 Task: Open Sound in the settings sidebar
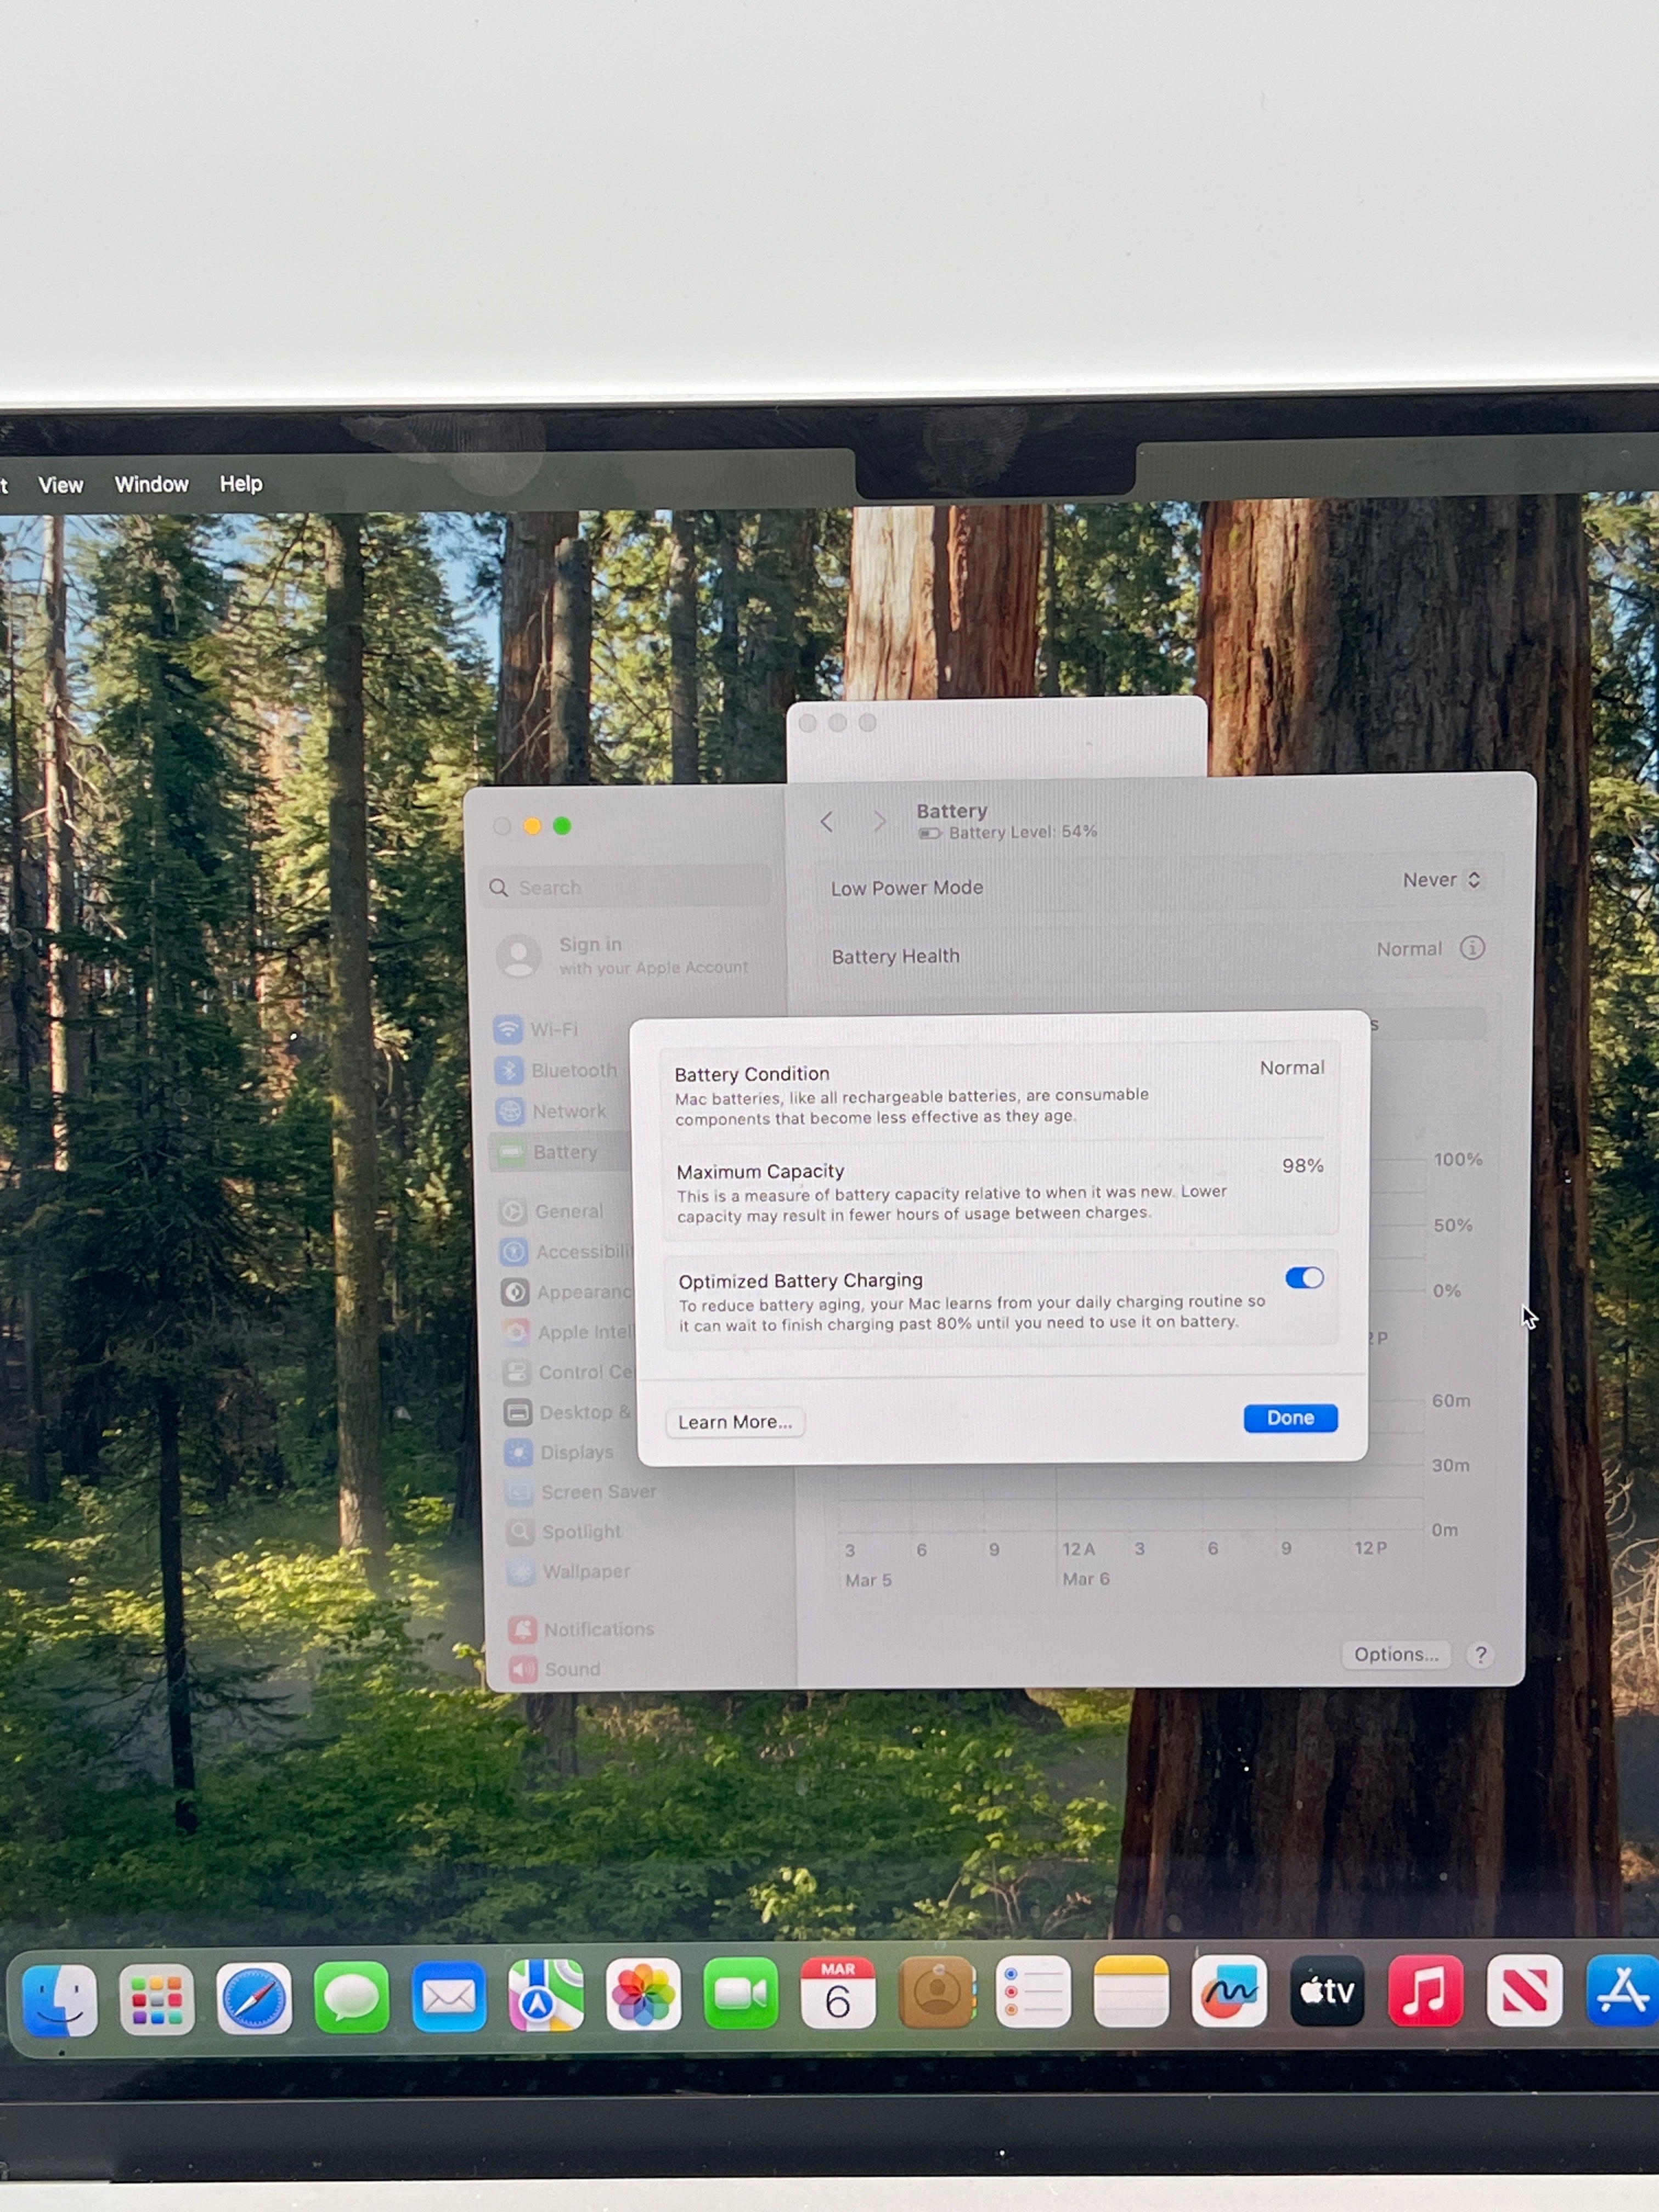click(555, 1669)
